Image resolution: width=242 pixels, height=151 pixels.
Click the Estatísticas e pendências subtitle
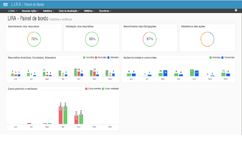(x=61, y=19)
